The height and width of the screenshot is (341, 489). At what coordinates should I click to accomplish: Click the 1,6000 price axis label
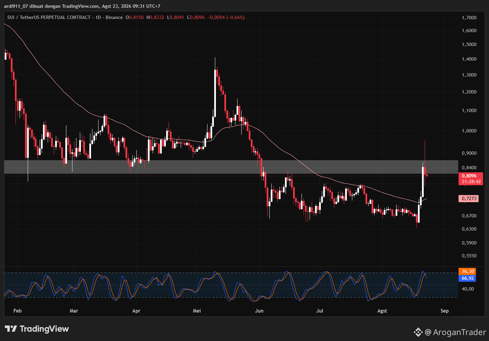[x=469, y=30]
